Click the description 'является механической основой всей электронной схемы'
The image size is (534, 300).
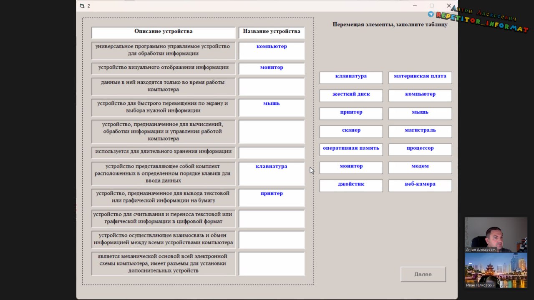click(x=164, y=263)
